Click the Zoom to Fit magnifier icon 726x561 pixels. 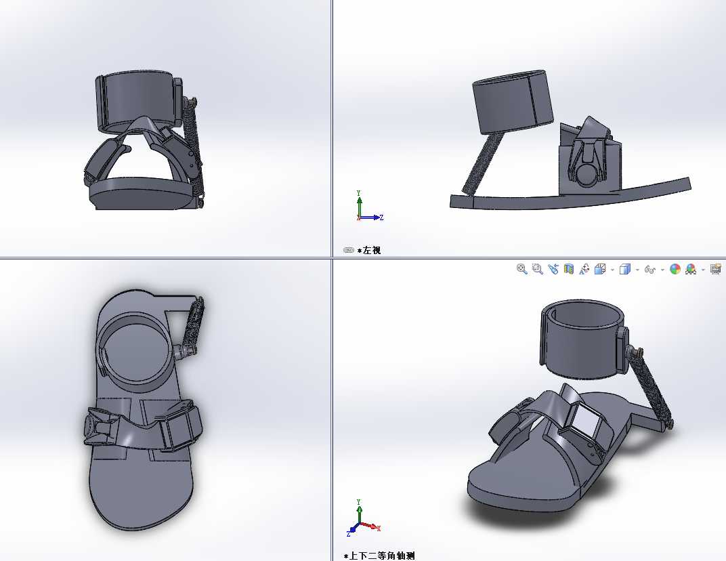(522, 269)
